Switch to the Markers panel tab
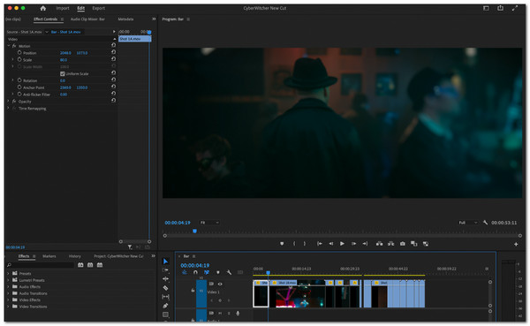530x326 pixels. coord(49,256)
